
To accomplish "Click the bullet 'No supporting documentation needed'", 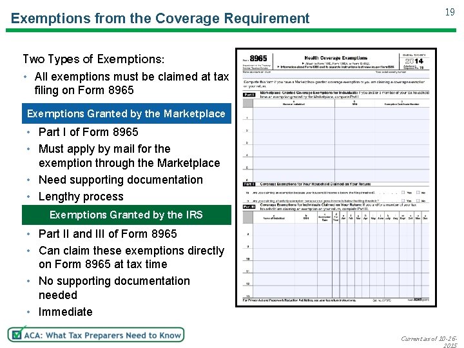I will tap(114, 288).
